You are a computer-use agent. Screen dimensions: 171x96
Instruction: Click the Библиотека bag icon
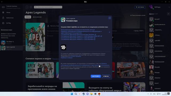coord(3,18)
